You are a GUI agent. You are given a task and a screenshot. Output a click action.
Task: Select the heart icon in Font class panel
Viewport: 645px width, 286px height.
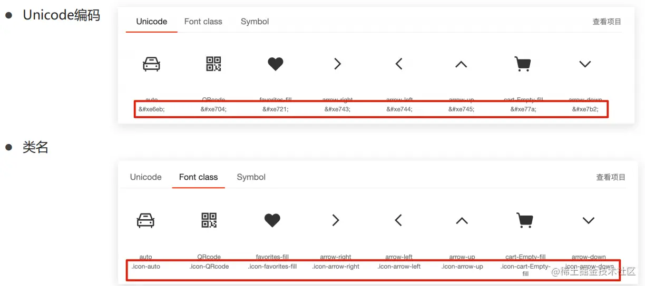(272, 220)
